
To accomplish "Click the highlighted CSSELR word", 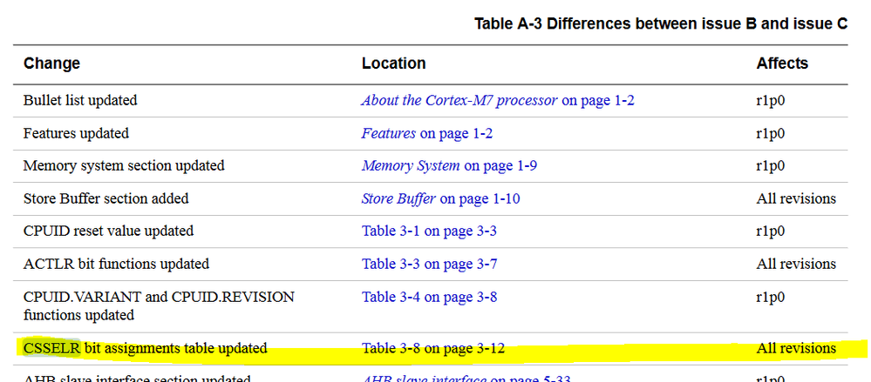I will pos(52,349).
